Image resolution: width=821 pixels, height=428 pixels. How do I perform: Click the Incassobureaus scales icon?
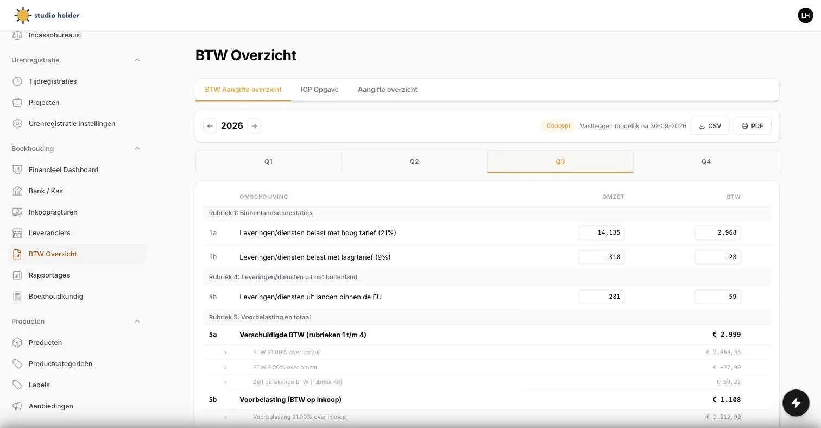click(x=17, y=35)
